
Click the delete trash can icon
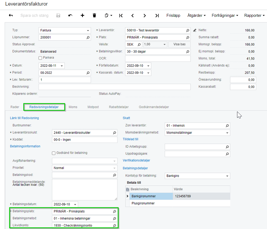[x=94, y=15]
